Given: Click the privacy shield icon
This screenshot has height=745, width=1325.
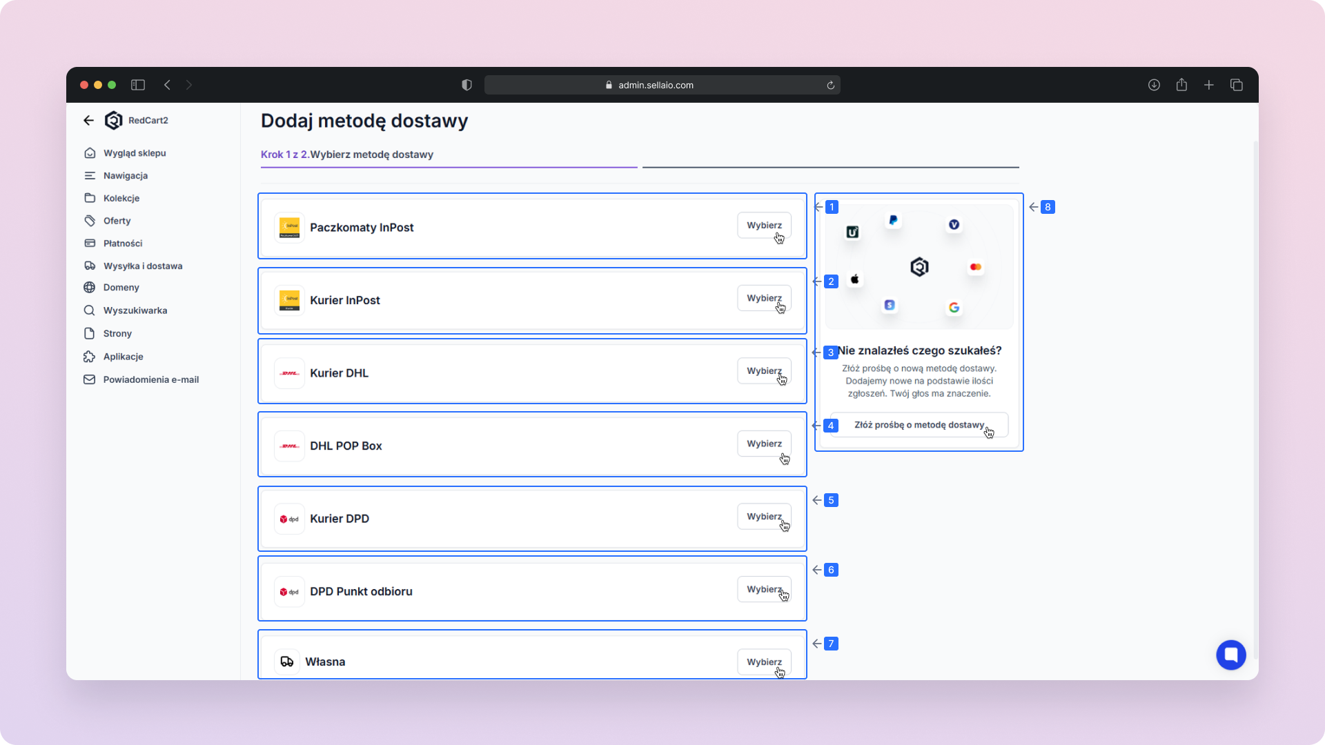Looking at the screenshot, I should pos(467,85).
